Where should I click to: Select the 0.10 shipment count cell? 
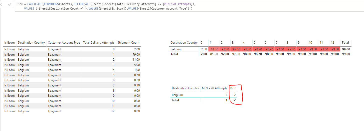[x=137, y=85]
